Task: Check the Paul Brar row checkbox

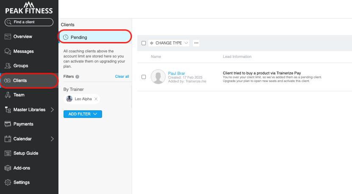Action: [144, 77]
